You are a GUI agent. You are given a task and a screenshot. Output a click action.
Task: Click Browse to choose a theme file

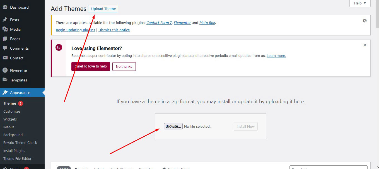[x=173, y=126]
